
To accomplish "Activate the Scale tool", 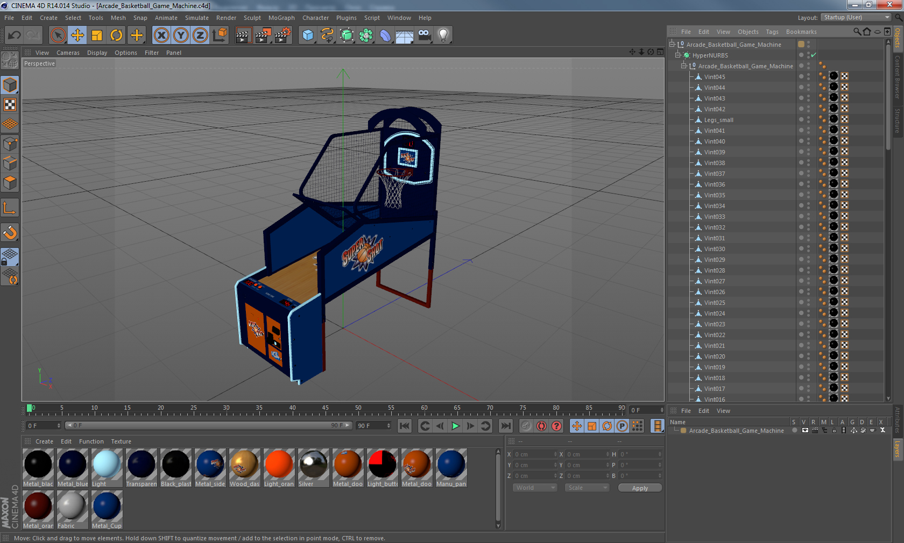I will click(x=97, y=35).
